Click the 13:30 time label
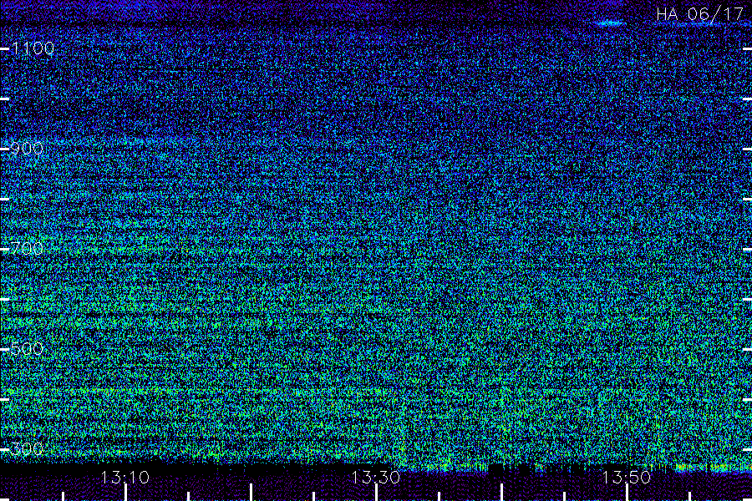 (x=375, y=477)
